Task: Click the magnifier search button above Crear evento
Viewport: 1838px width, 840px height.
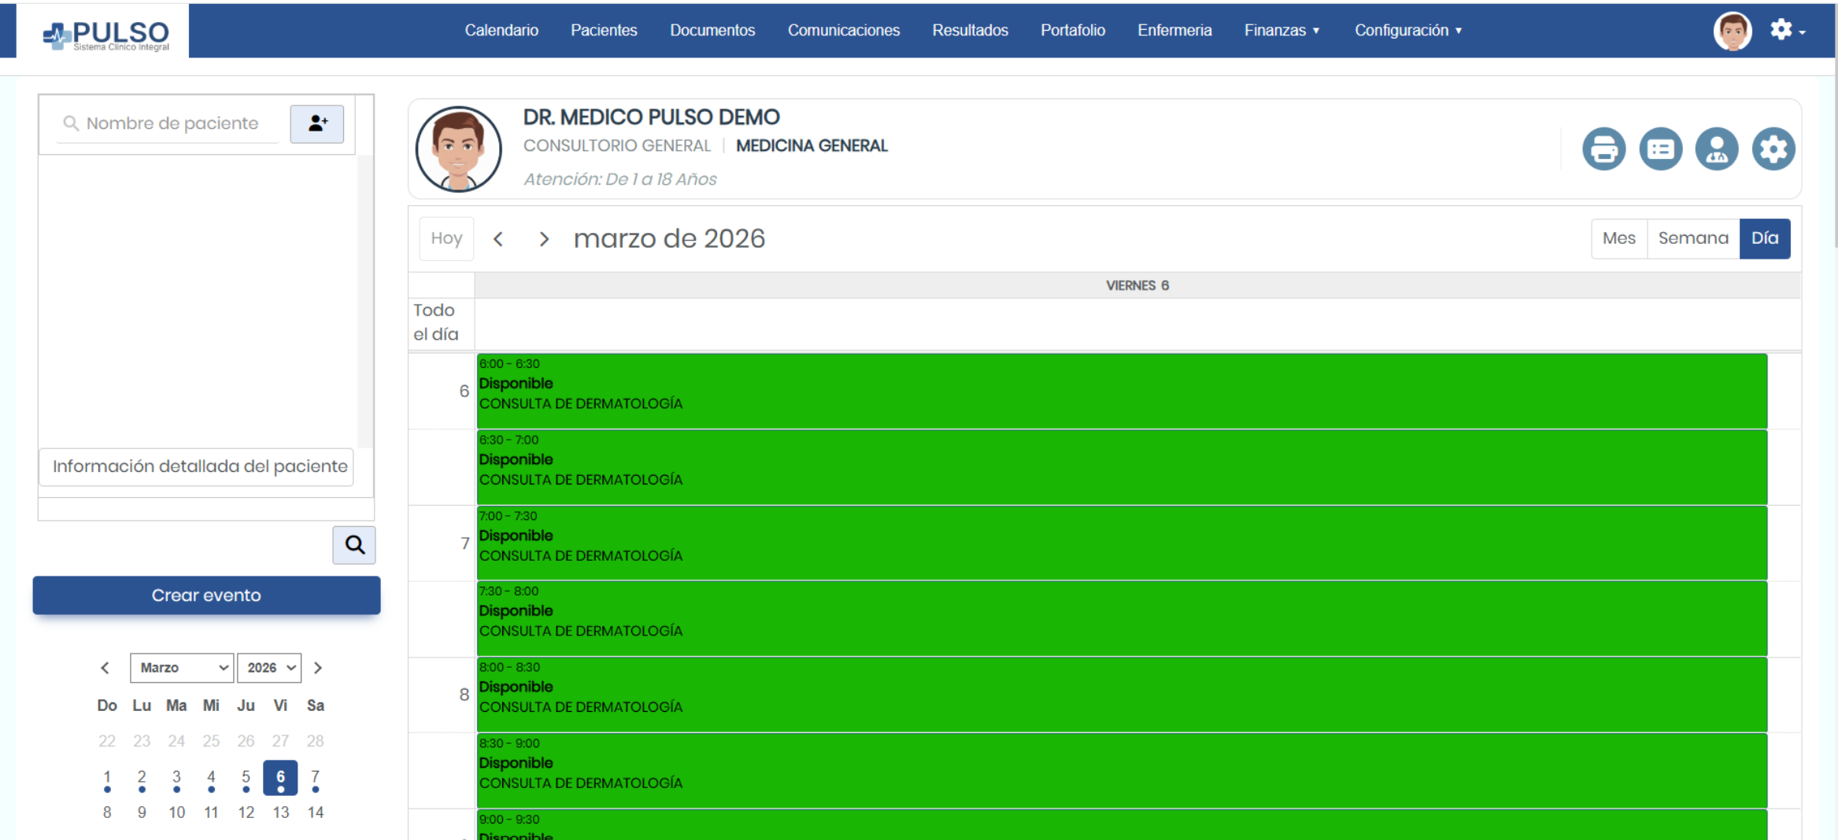Action: (354, 544)
